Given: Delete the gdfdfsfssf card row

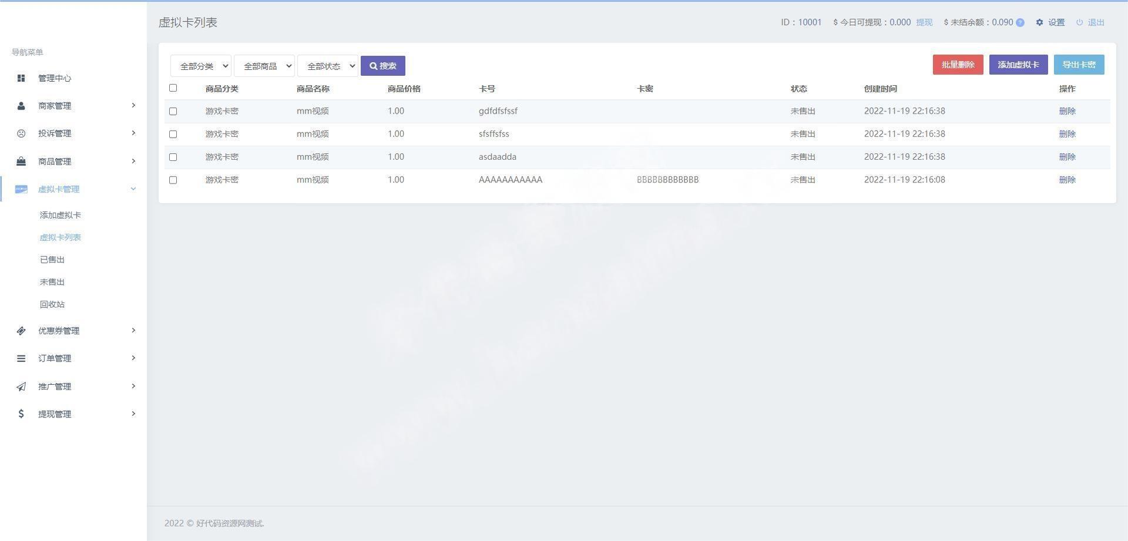Looking at the screenshot, I should click(x=1067, y=111).
